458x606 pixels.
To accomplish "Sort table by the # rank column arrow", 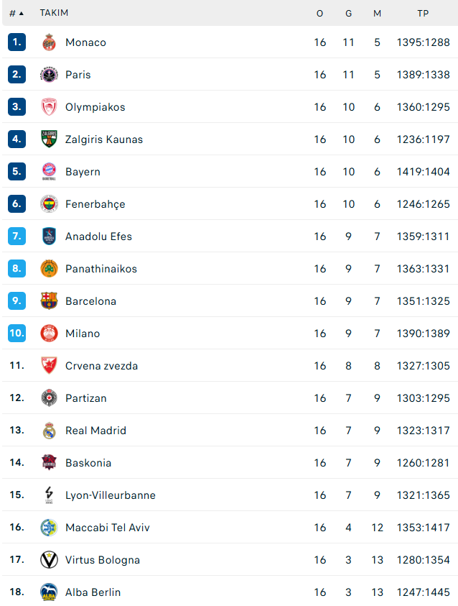I will click(22, 14).
